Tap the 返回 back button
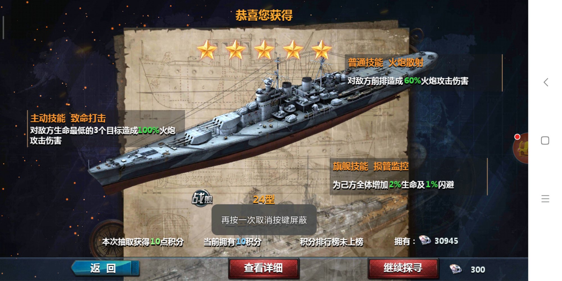This screenshot has width=562, height=281. 105,268
